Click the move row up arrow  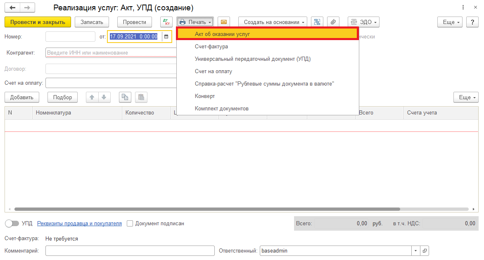tap(92, 97)
